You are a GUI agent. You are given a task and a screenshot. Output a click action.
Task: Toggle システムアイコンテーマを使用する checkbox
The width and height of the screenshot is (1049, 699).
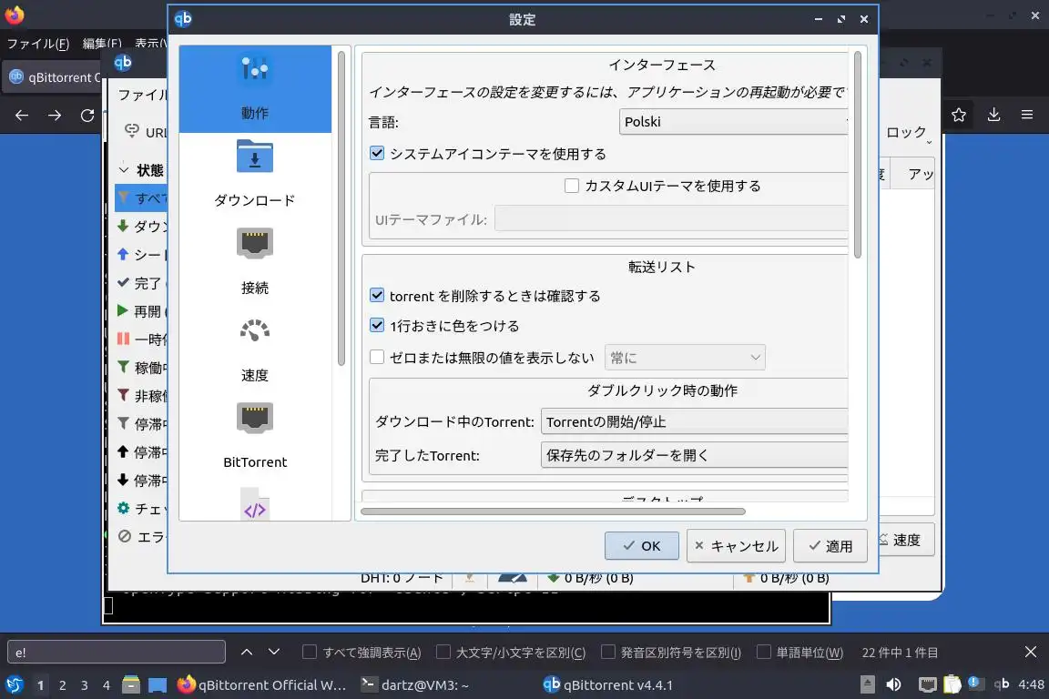click(x=377, y=153)
